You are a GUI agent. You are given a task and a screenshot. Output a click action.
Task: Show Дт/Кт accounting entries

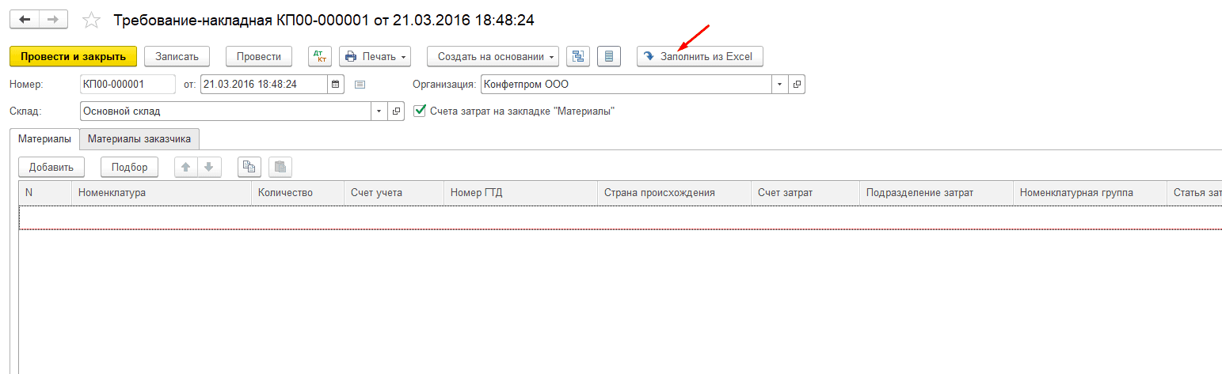pyautogui.click(x=320, y=56)
